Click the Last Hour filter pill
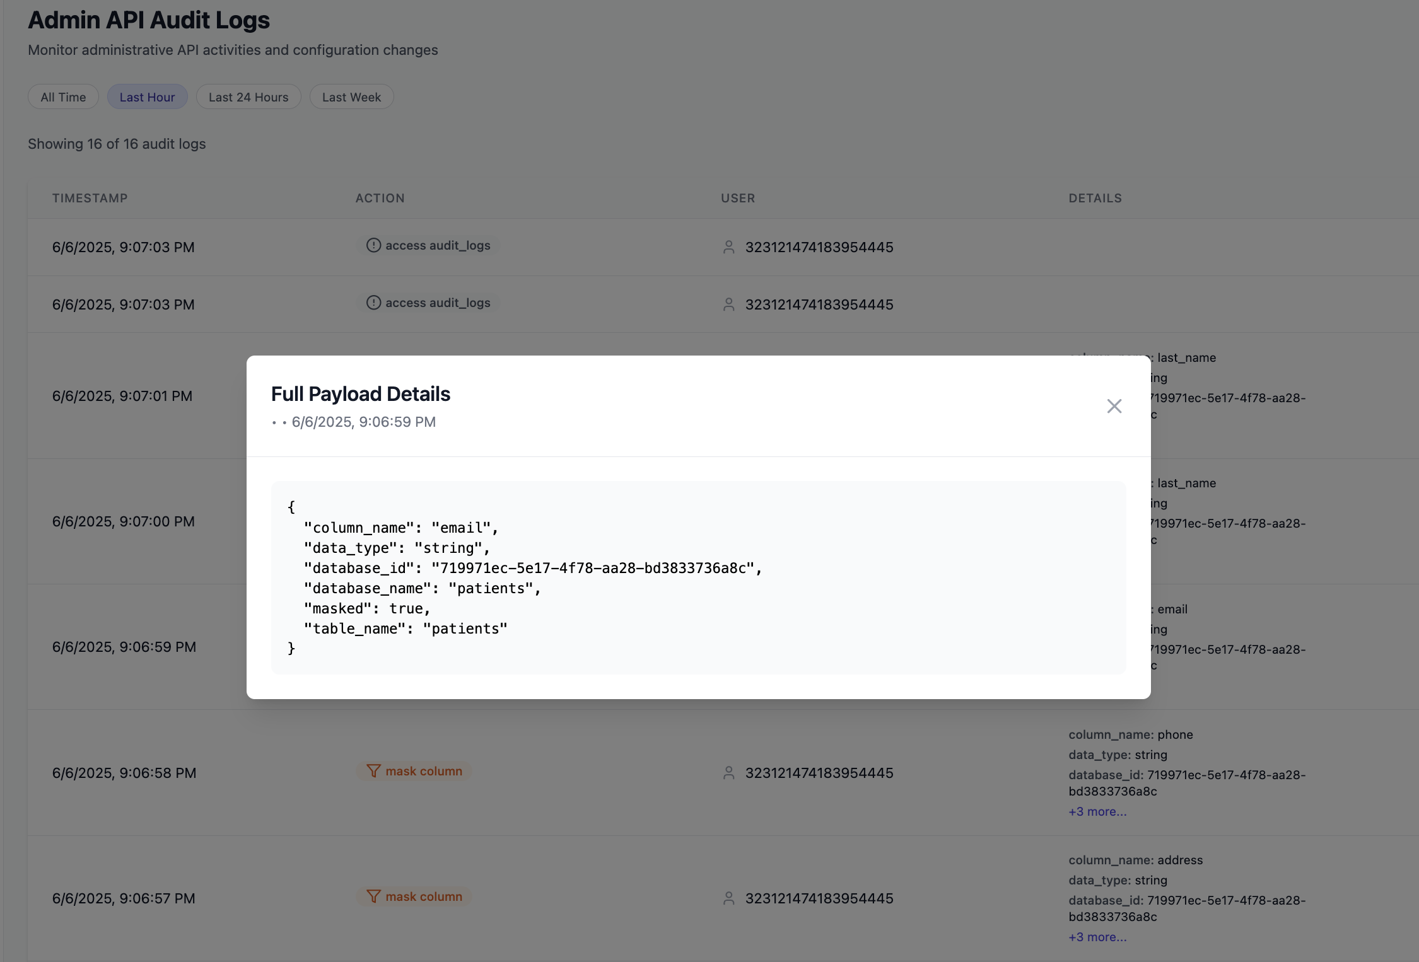The height and width of the screenshot is (962, 1419). point(147,96)
